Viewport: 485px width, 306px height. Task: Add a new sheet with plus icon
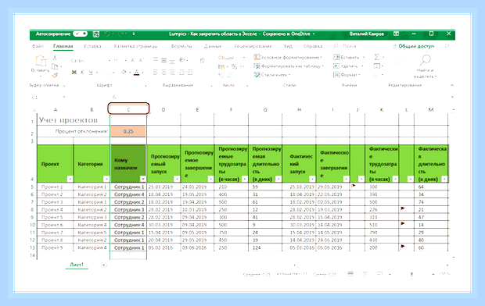[x=104, y=265]
